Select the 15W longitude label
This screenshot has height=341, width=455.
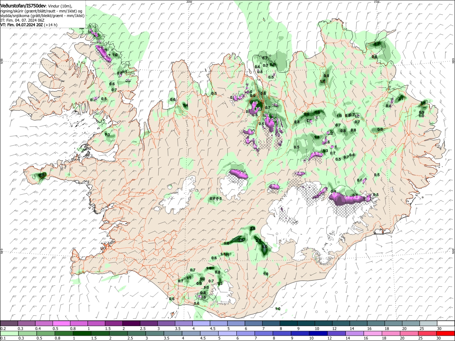point(377,2)
